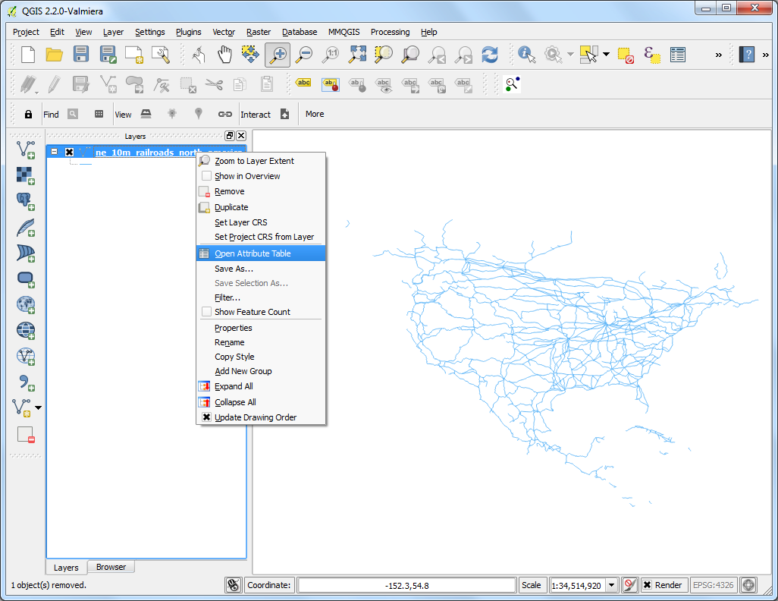The height and width of the screenshot is (601, 778).
Task: Click Set Project CRS from Layer
Action: click(x=261, y=237)
